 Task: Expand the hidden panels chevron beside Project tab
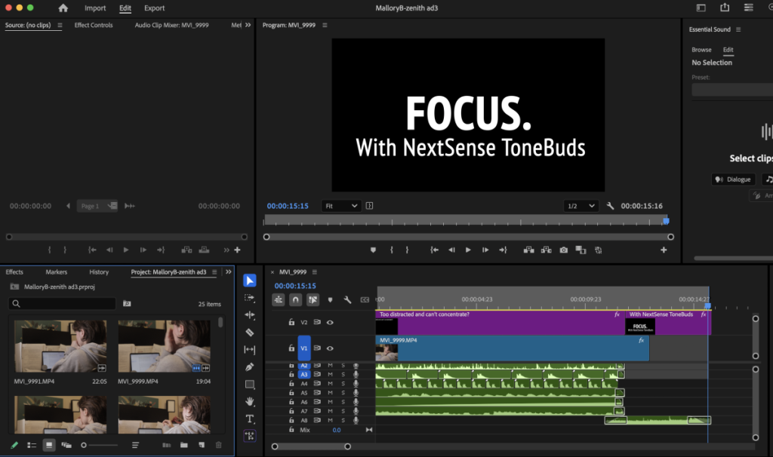(229, 271)
